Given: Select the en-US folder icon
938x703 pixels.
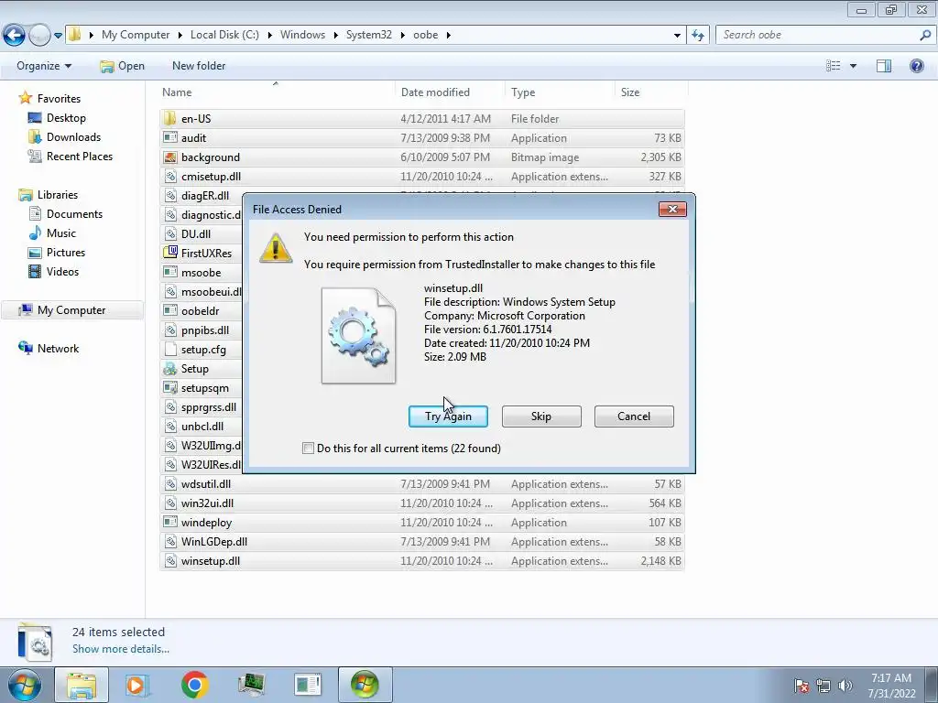Looking at the screenshot, I should point(169,118).
